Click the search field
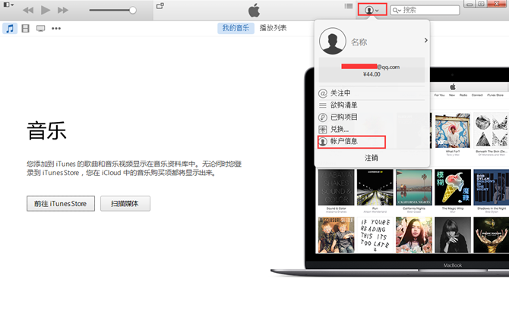The height and width of the screenshot is (335, 509). (425, 10)
